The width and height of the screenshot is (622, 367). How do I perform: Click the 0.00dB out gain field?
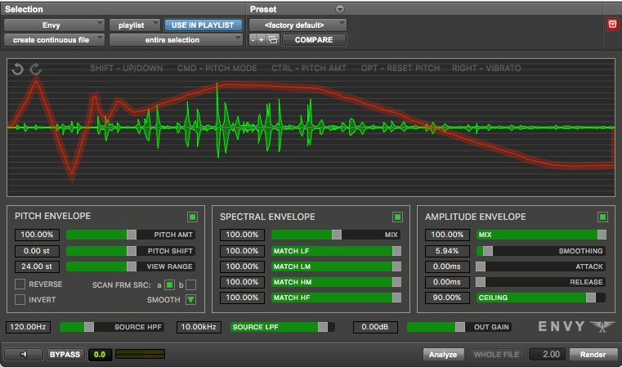[x=375, y=327]
